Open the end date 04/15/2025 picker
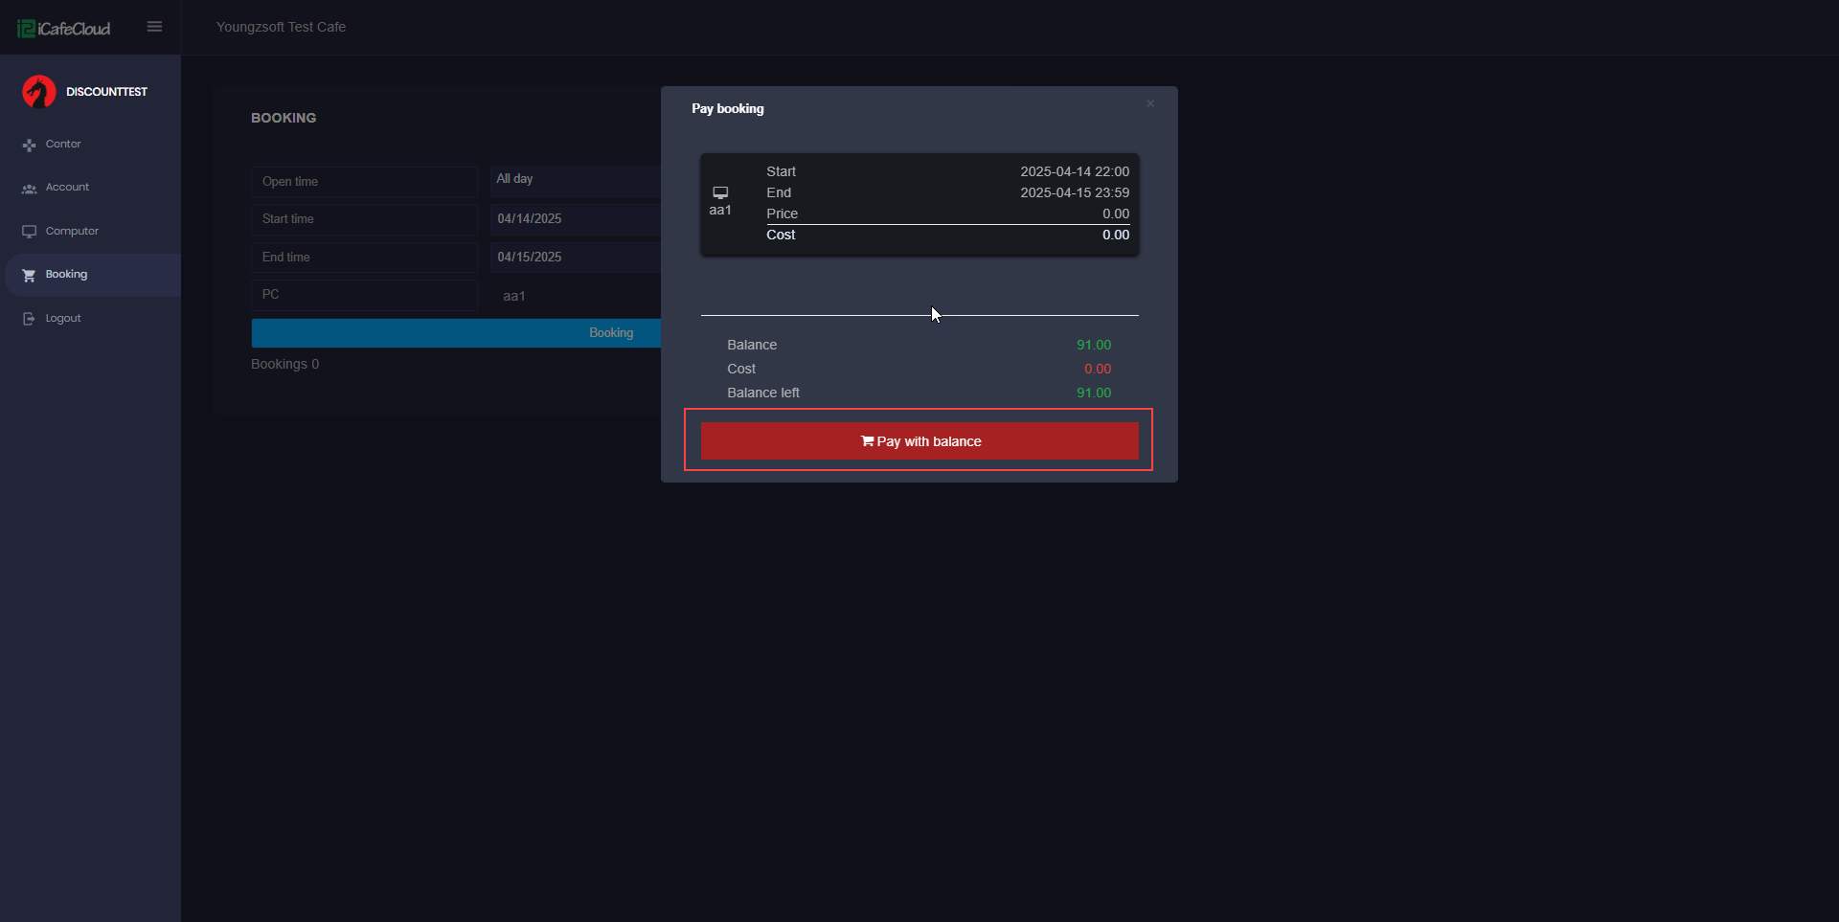 pos(576,258)
